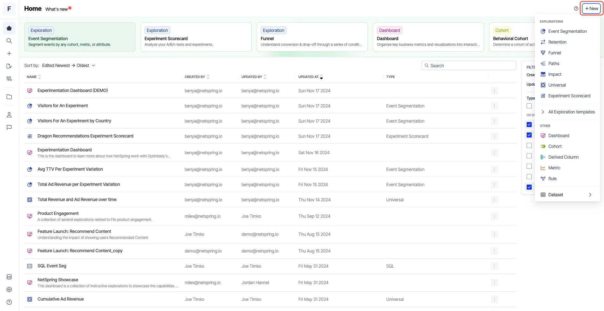Open the sidebar database icon
The width and height of the screenshot is (604, 311).
pyautogui.click(x=9, y=277)
